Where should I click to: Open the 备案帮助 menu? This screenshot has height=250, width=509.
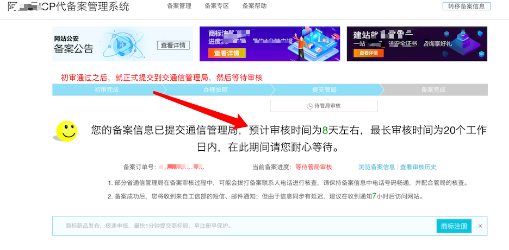[254, 6]
